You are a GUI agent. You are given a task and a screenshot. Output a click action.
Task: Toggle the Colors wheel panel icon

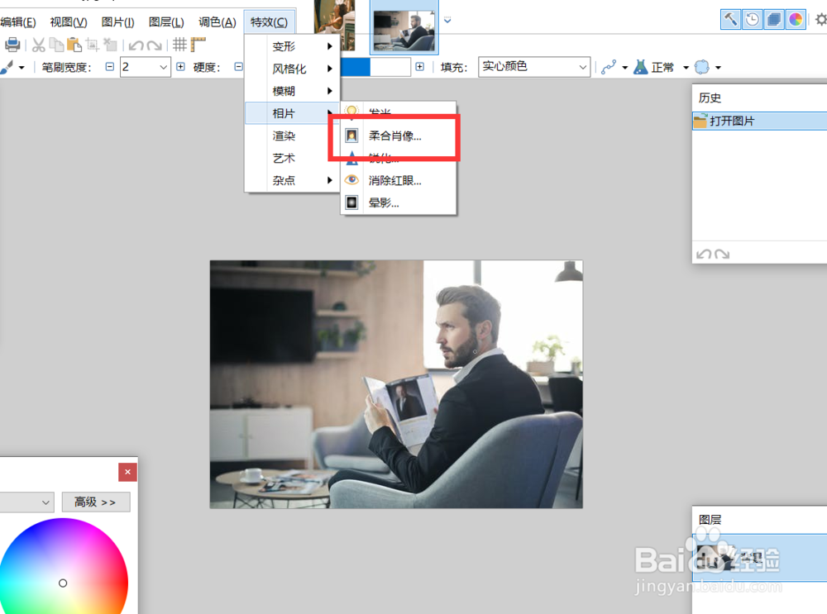pyautogui.click(x=795, y=19)
